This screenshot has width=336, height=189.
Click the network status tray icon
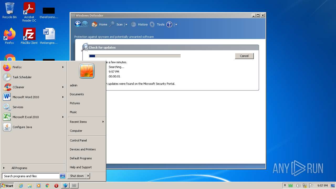305,186
